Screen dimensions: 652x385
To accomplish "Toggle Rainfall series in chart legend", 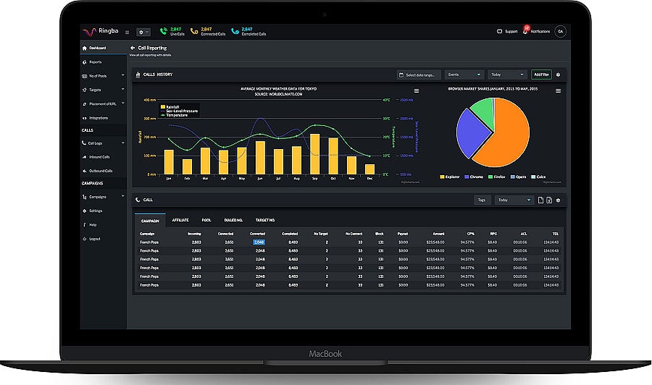I will (172, 106).
